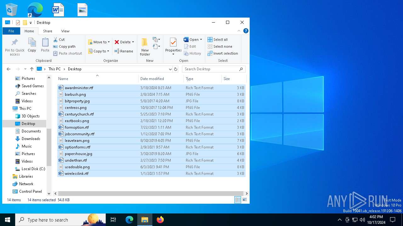Click Select none
This screenshot has width=403, height=226.
click(x=220, y=46)
